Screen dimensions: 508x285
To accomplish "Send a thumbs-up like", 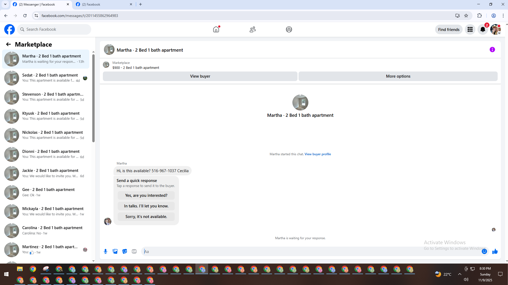I will [495, 251].
